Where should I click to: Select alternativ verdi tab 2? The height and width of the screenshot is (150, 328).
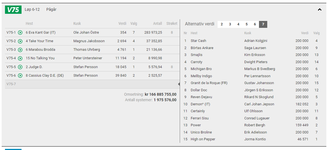(222, 24)
